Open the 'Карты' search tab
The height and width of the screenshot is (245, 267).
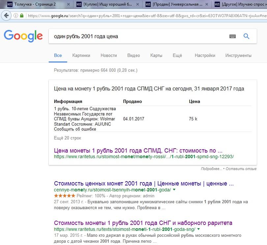point(156,55)
